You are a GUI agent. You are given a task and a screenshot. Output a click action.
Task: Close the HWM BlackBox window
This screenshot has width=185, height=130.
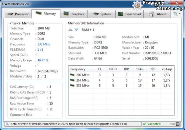(x=177, y=3)
